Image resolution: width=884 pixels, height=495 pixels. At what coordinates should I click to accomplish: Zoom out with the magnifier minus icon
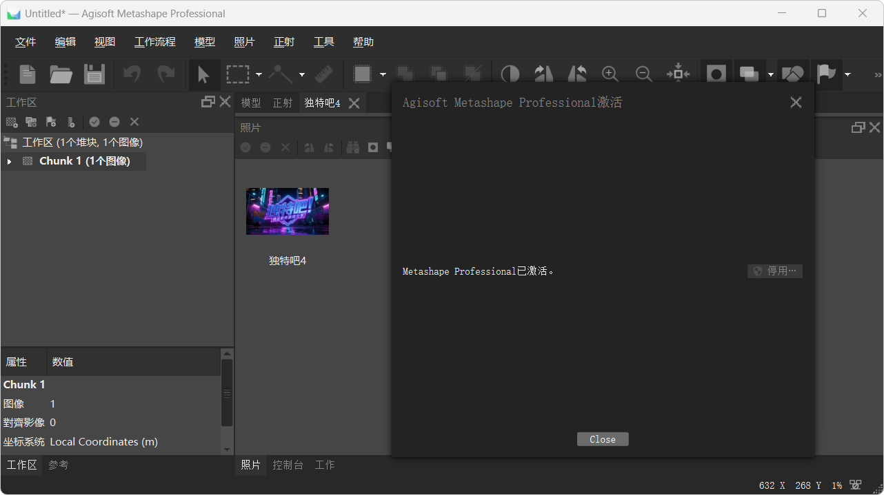point(644,74)
